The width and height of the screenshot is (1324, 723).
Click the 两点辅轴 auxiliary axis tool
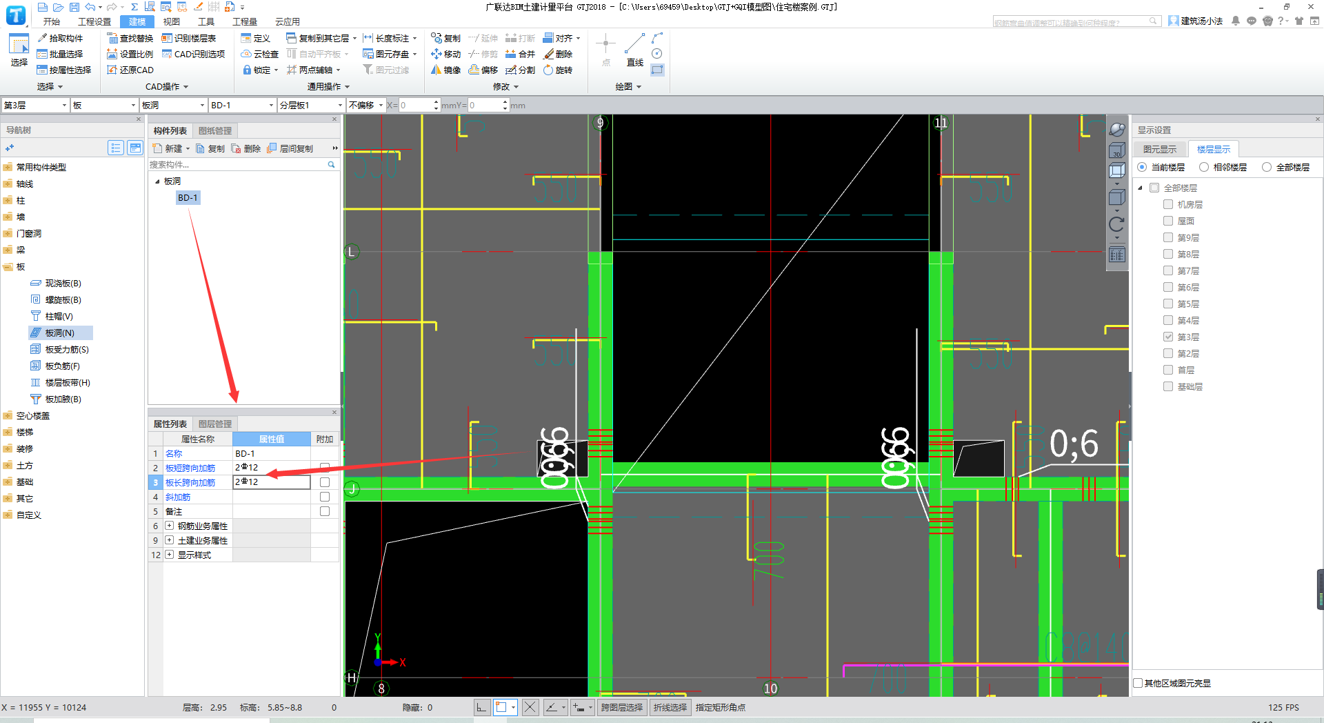pos(314,70)
